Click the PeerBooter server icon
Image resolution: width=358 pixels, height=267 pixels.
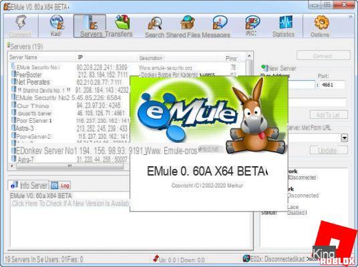click(x=13, y=74)
